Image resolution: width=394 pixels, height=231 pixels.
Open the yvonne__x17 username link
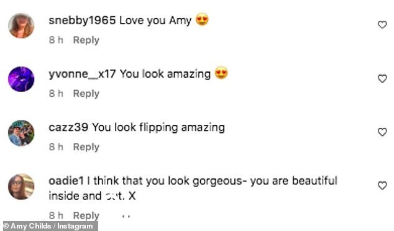[x=82, y=74]
